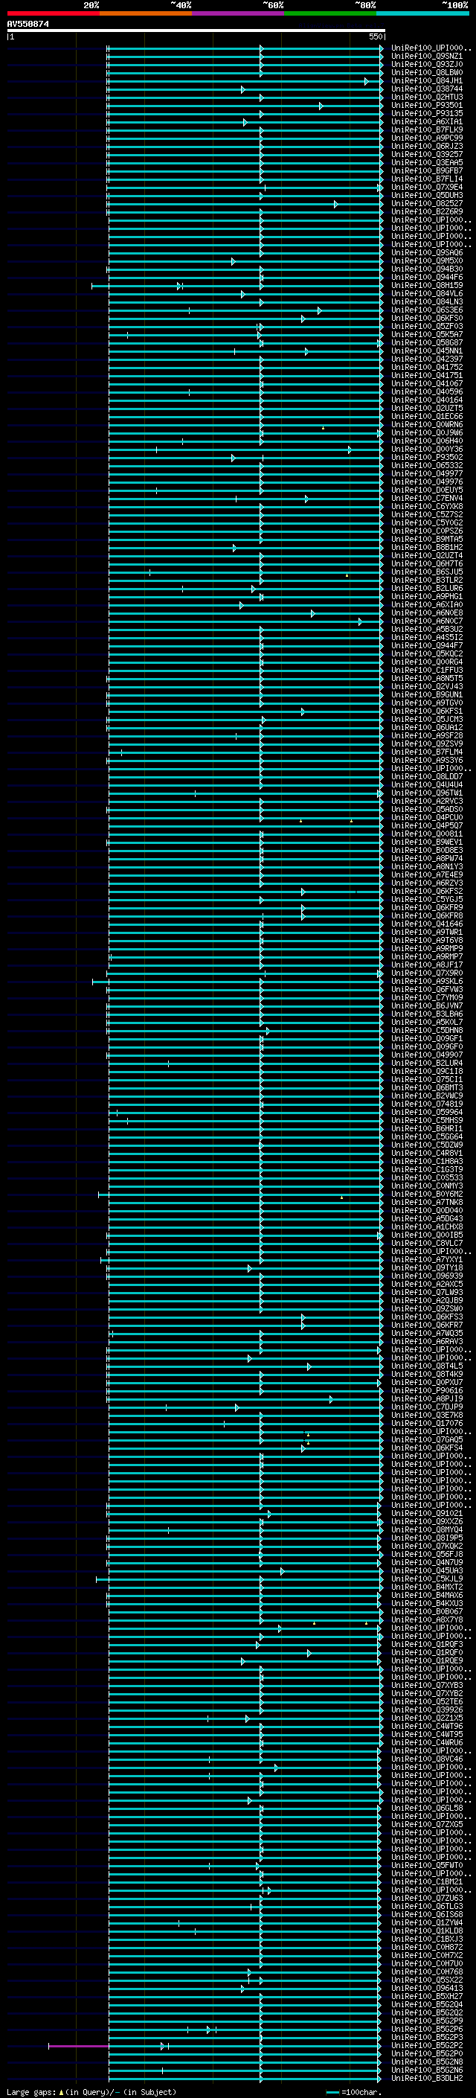Select hit label UniRef100_B0Y6M2
This screenshot has height=2098, width=476.
coord(426,1193)
